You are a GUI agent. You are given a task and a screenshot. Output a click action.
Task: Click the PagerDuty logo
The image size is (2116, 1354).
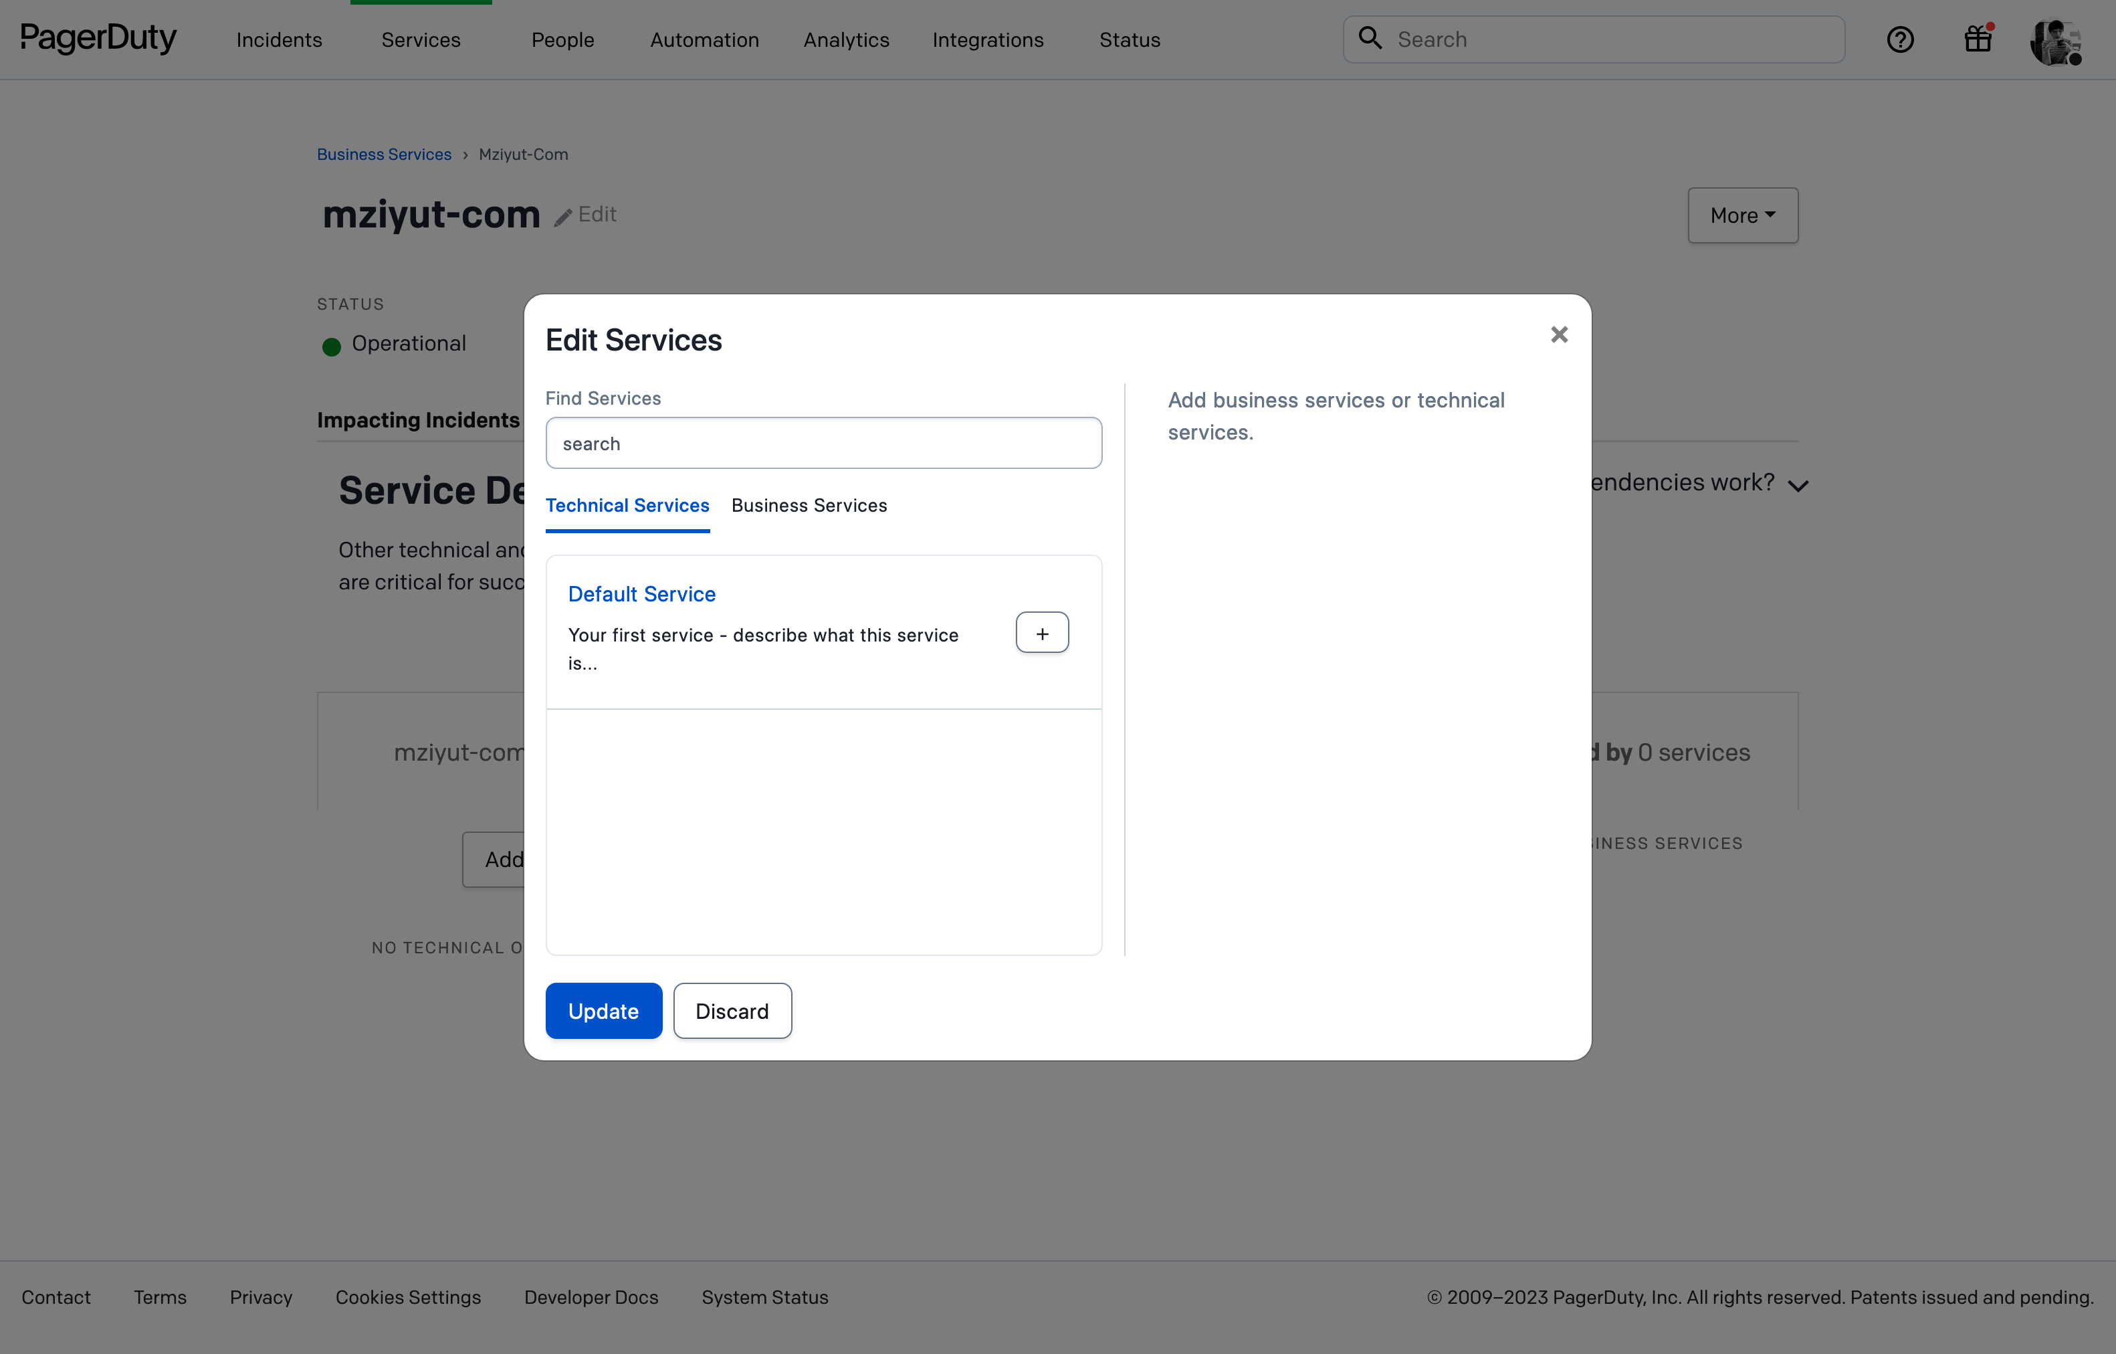(98, 39)
